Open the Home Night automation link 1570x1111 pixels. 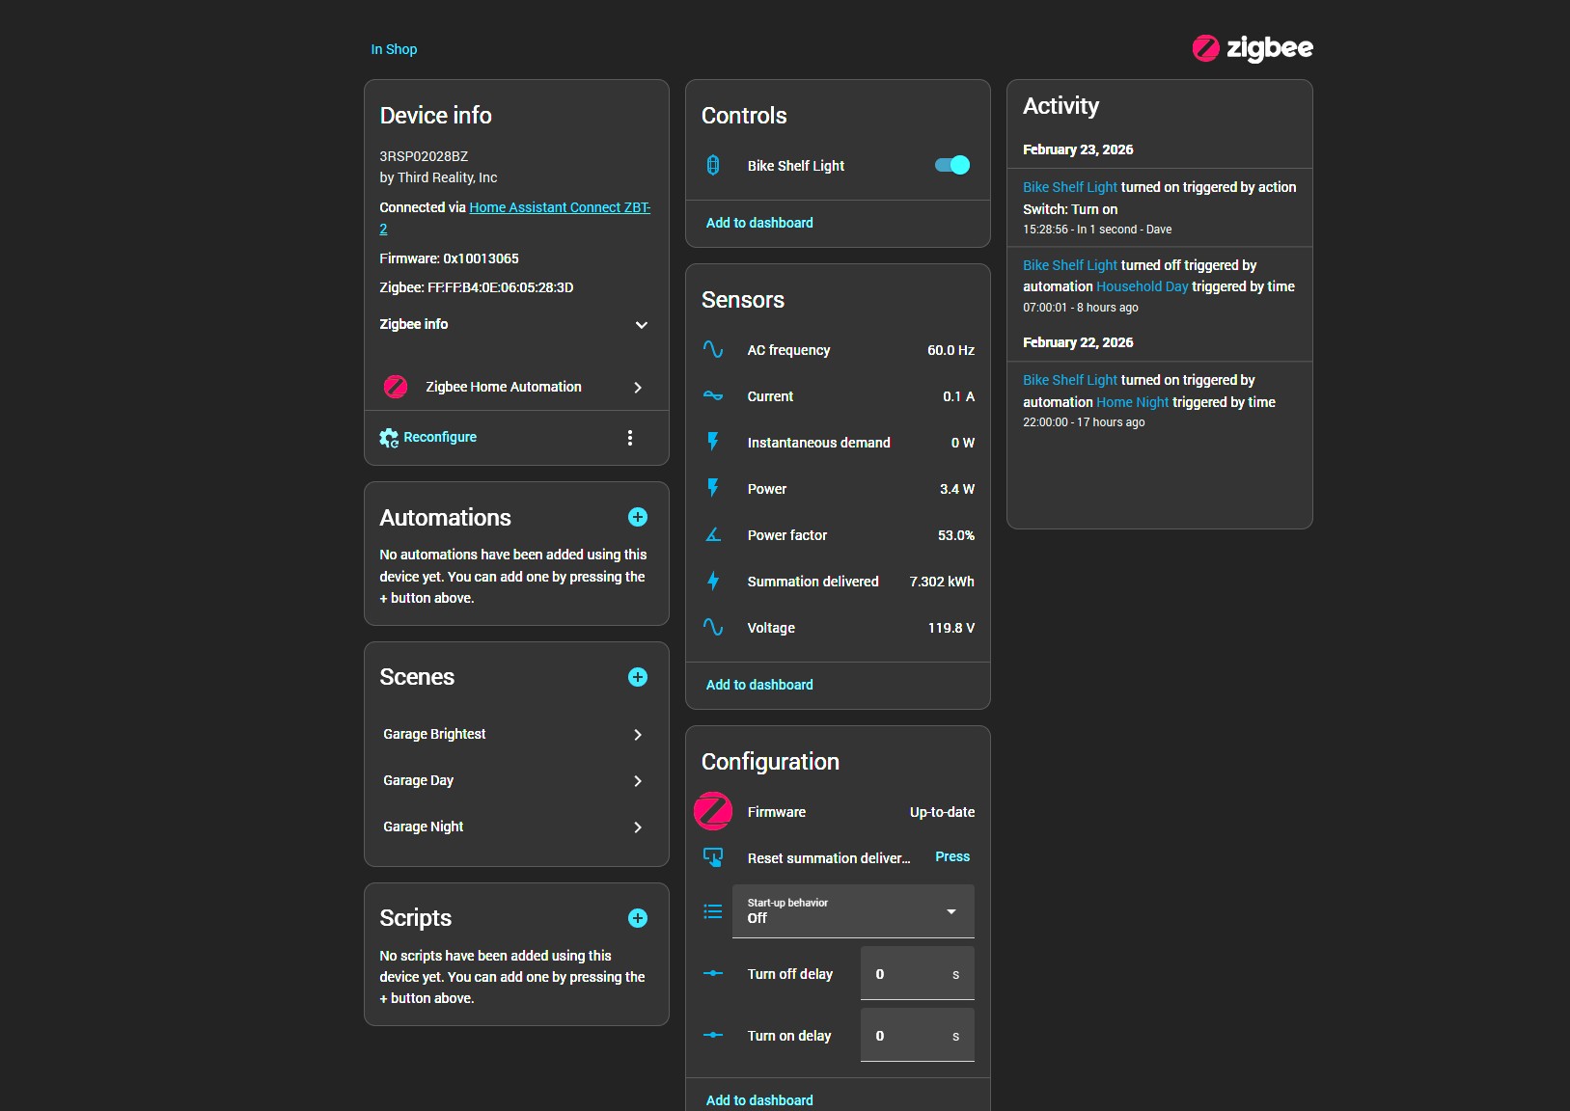(1133, 402)
